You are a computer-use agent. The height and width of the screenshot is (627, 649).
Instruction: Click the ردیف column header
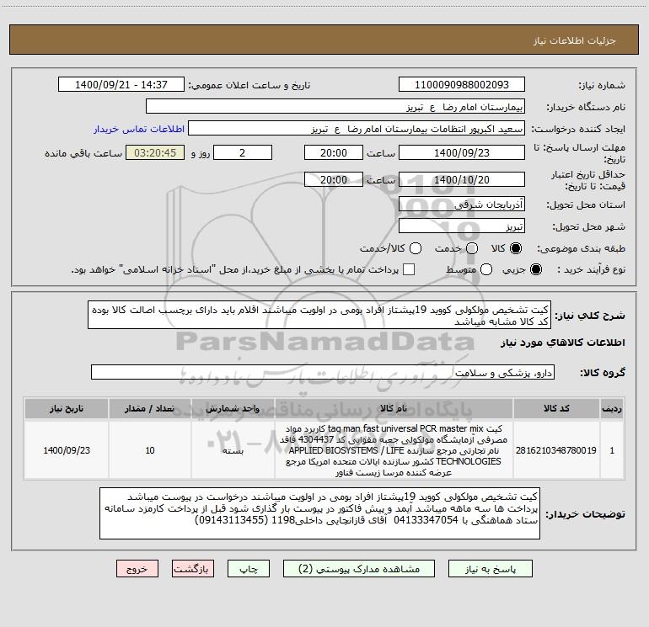pyautogui.click(x=612, y=408)
